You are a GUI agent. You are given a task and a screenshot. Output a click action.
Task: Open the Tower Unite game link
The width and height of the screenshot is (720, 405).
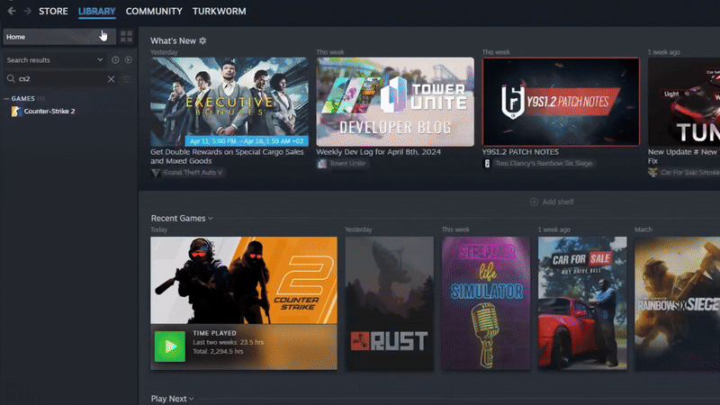(347, 164)
